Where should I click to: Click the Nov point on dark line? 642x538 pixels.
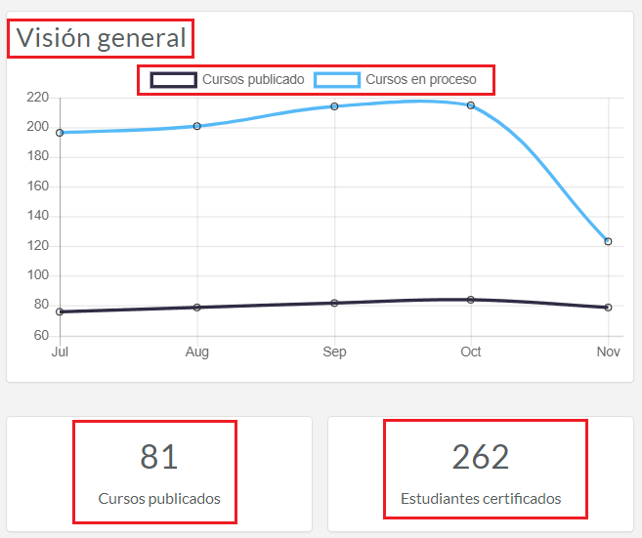click(x=608, y=308)
